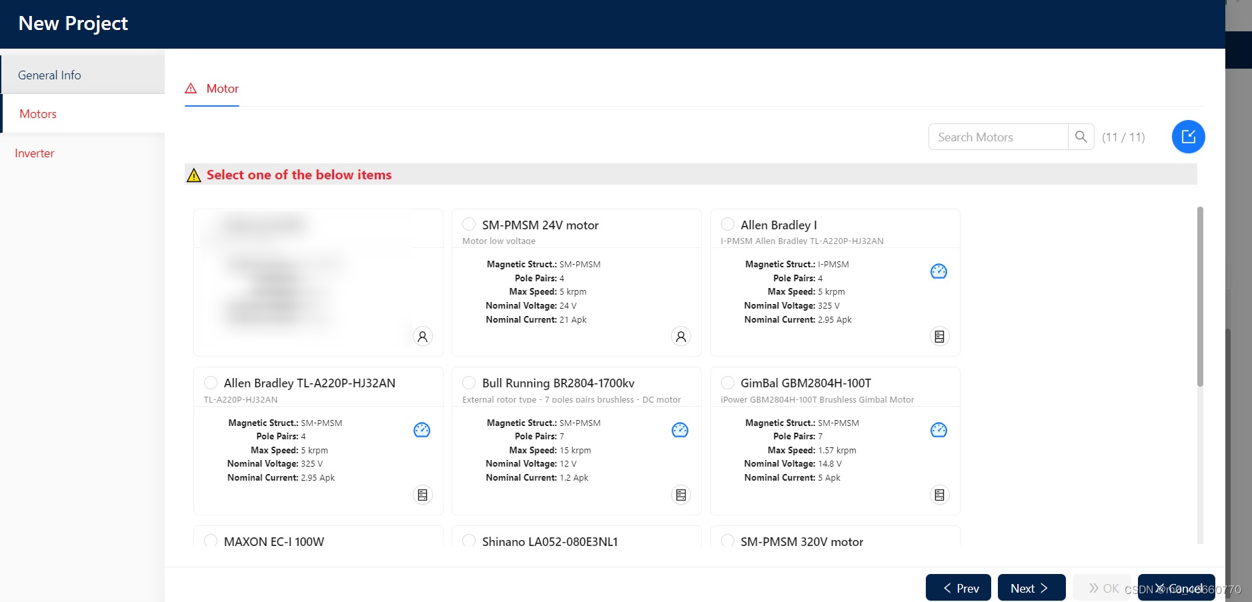Screen dimensions: 1252x602
Task: Select Allen Bradley I radio button
Action: pos(728,224)
